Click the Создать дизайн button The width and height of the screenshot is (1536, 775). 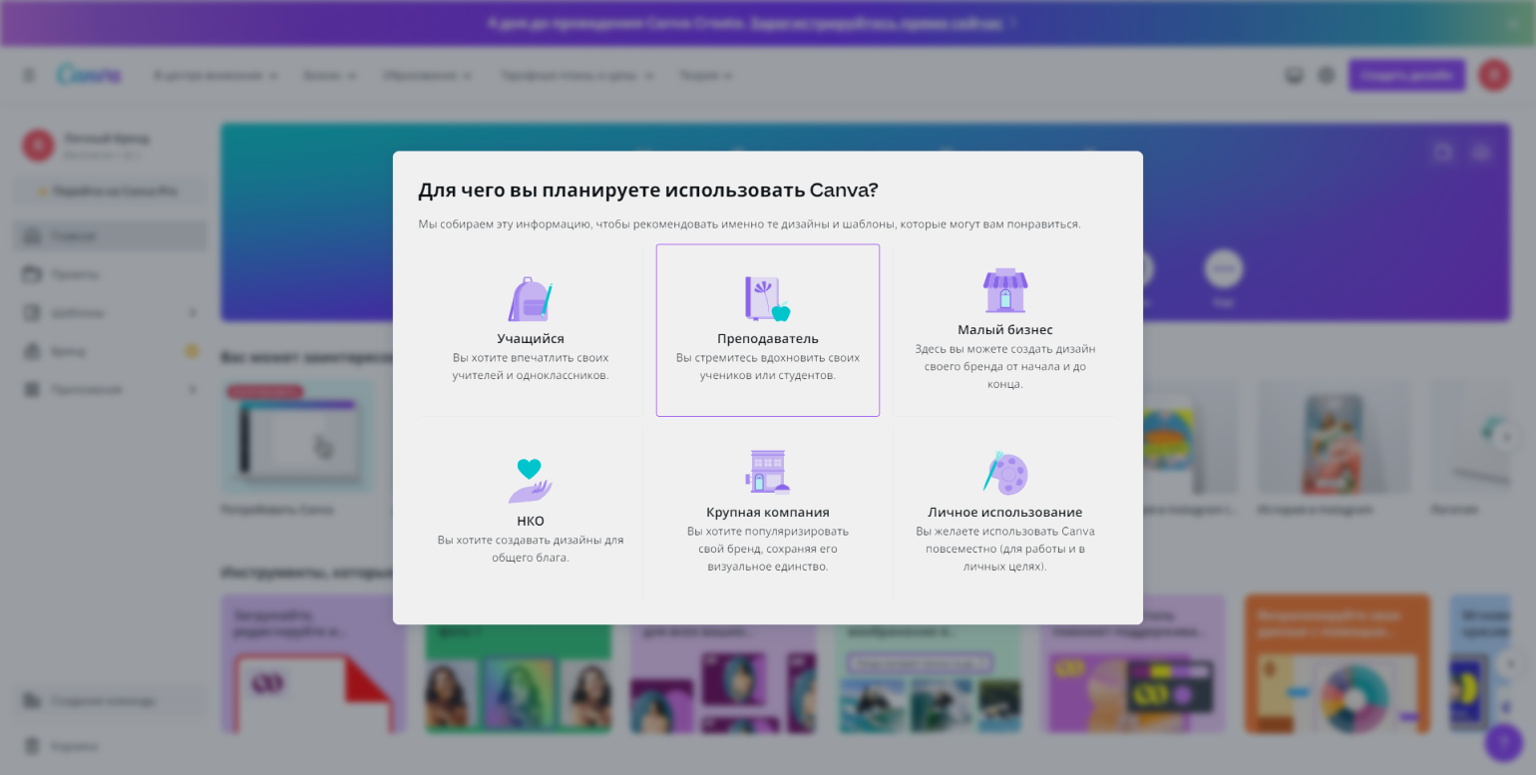coord(1406,75)
